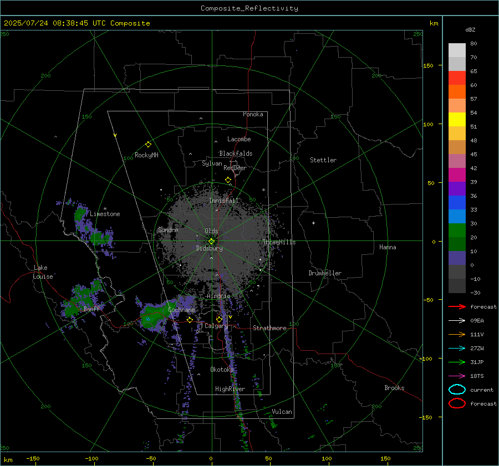Click the Lake Louise label
Image resolution: width=499 pixels, height=466 pixels.
coord(43,272)
